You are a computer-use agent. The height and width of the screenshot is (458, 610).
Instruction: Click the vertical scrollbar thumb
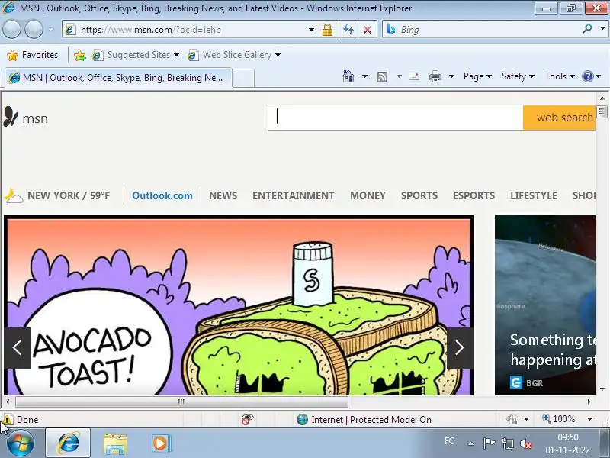tap(602, 111)
